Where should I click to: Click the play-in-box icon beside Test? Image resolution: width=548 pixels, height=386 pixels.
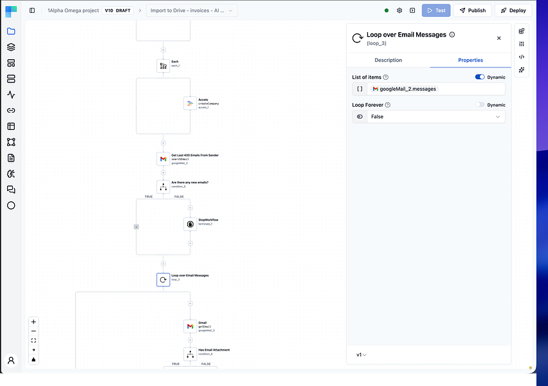412,10
